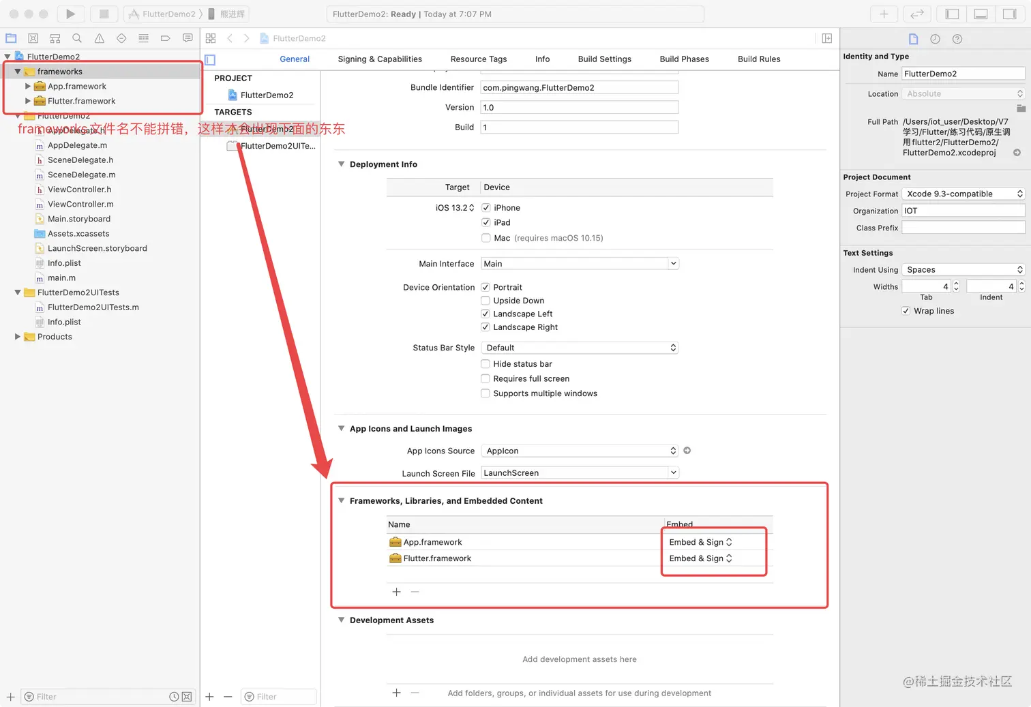This screenshot has width=1031, height=707.
Task: Click the Version text field
Action: pyautogui.click(x=580, y=108)
